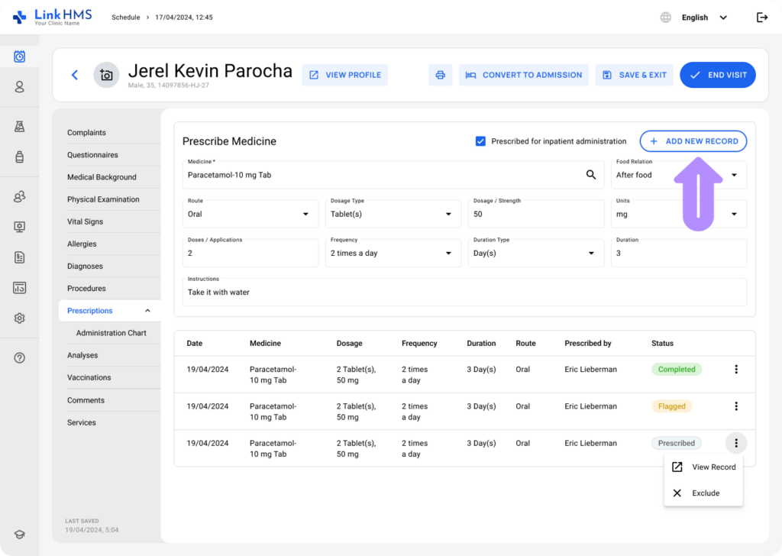782x556 pixels.
Task: Open the Route dropdown
Action: (253, 214)
